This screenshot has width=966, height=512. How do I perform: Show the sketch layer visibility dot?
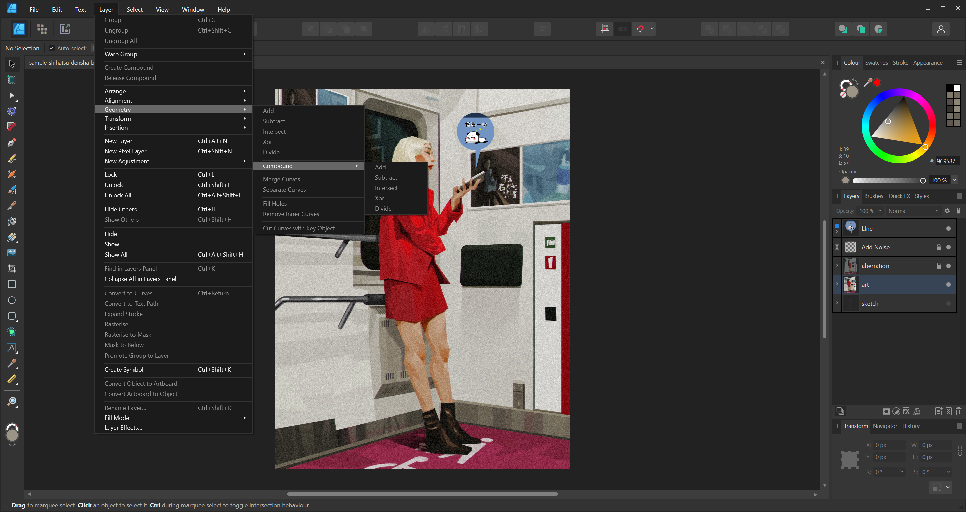(948, 303)
